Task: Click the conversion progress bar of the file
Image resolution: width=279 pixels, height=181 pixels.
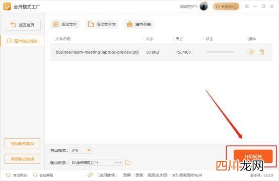Action: pos(220,52)
